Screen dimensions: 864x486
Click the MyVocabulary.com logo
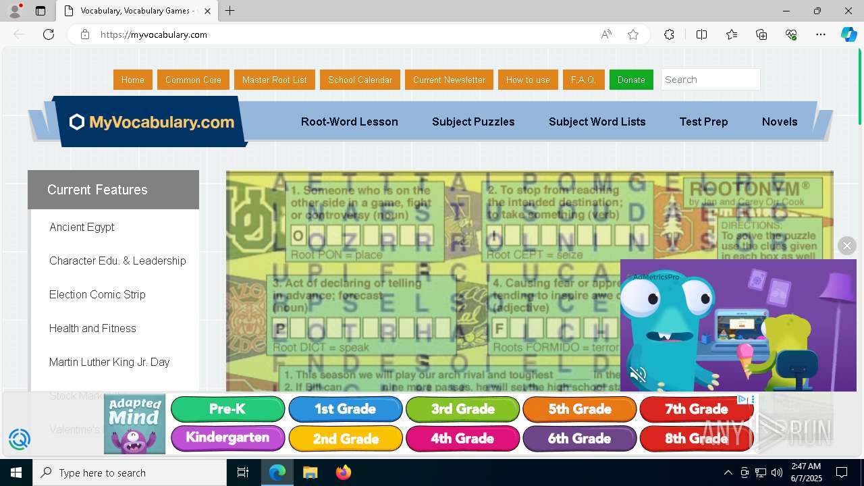[x=153, y=122]
